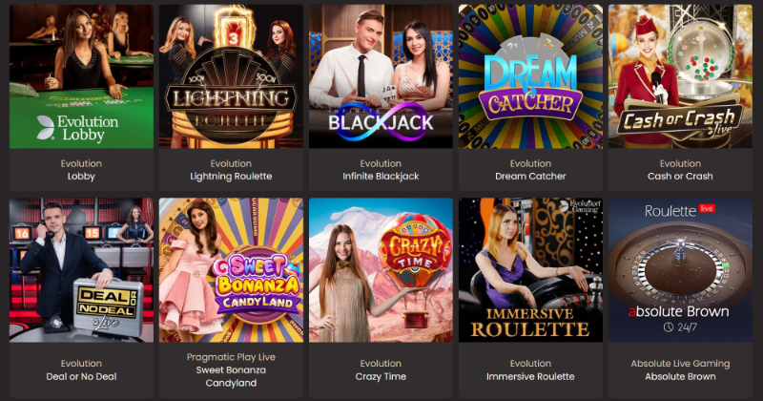This screenshot has width=763, height=401.
Task: Select the Dream Catcher wheel thumbnail
Action: pyautogui.click(x=530, y=76)
